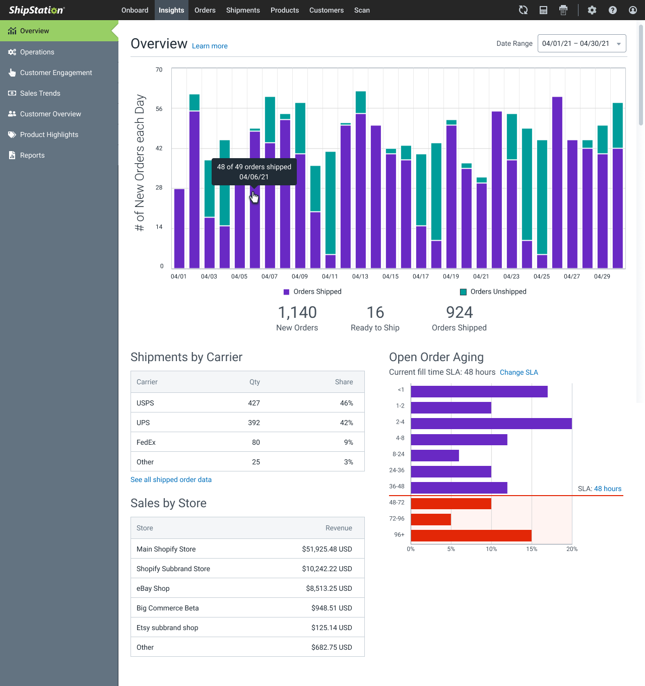The height and width of the screenshot is (686, 645).
Task: Open the rate calculator icon
Action: click(x=543, y=10)
